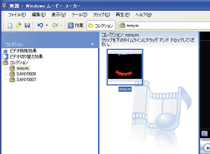
Task: Save the project with the floppy disk icon
Action: click(x=27, y=25)
